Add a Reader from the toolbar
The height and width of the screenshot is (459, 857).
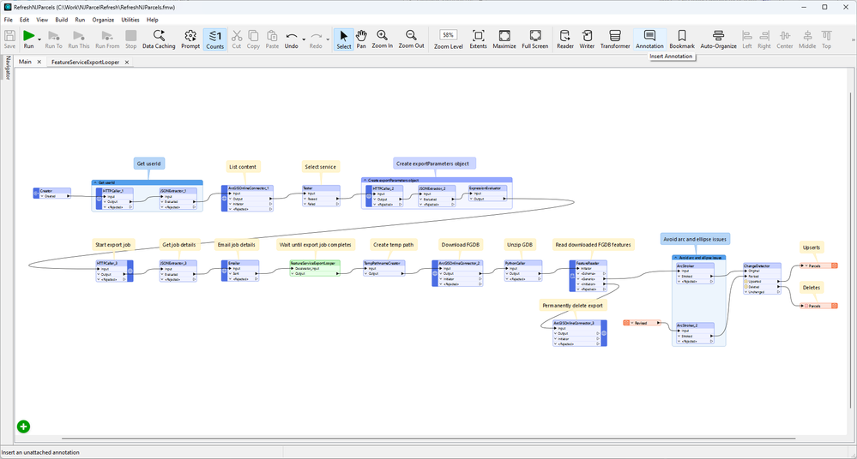[565, 40]
